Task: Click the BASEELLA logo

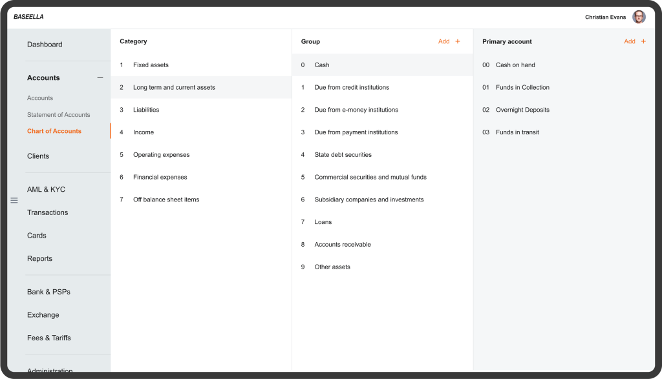Action: 28,17
